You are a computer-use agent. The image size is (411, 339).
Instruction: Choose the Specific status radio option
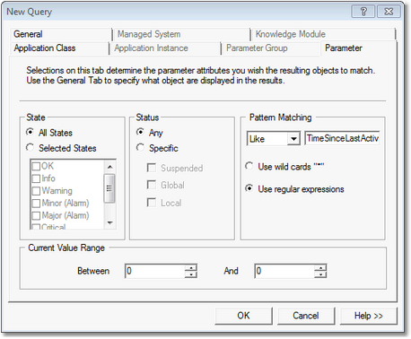click(140, 148)
